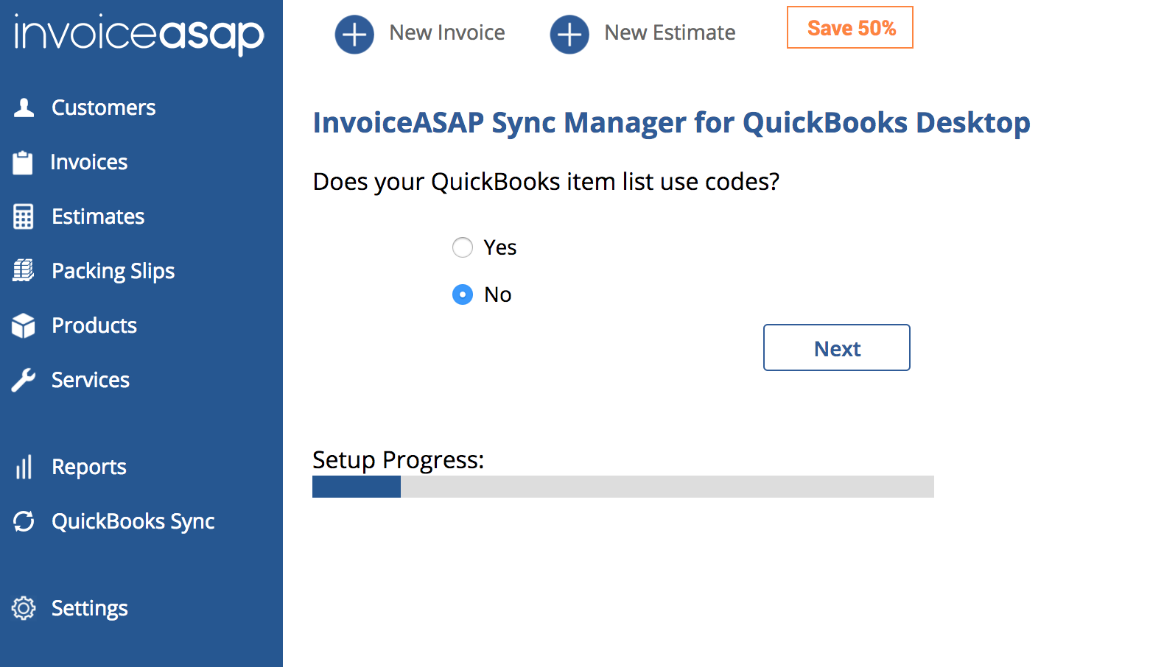Click the Invoices clipboard icon
Image resolution: width=1164 pixels, height=667 pixels.
[23, 162]
